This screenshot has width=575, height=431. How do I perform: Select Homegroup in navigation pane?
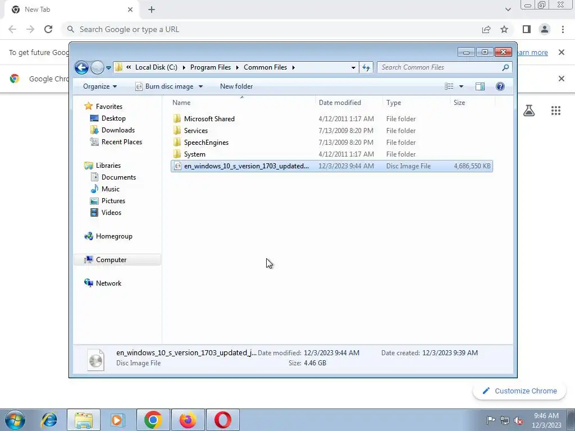[113, 236]
